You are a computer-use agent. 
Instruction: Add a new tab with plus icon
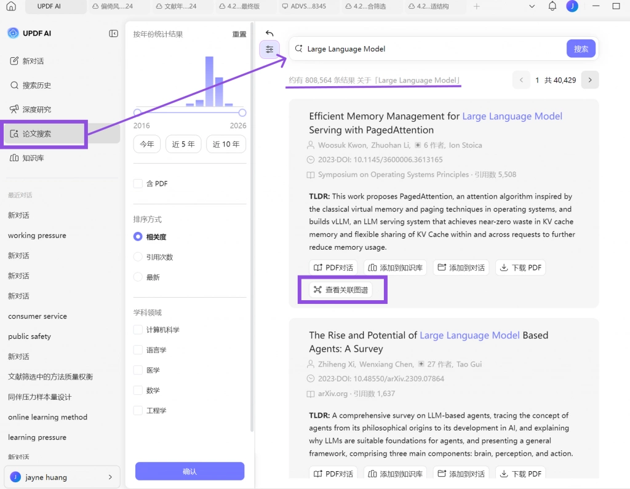[477, 6]
